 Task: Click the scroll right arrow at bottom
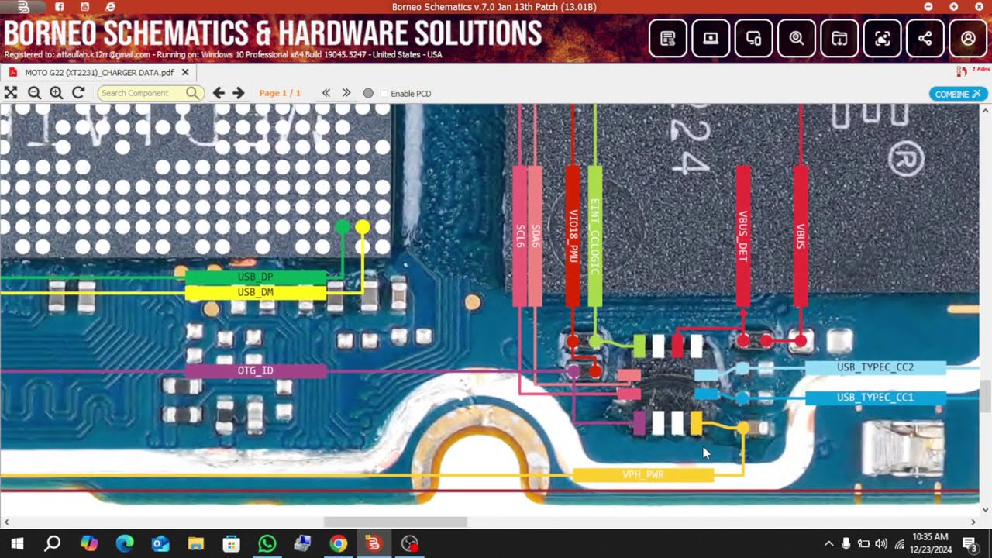[x=973, y=522]
